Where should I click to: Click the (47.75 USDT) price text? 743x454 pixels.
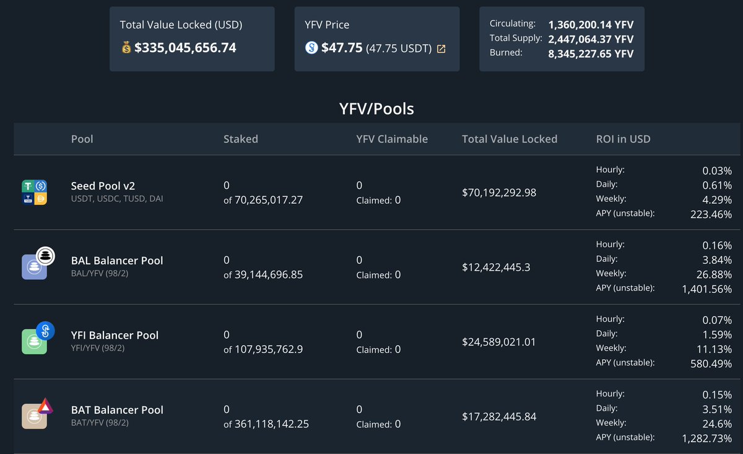399,48
